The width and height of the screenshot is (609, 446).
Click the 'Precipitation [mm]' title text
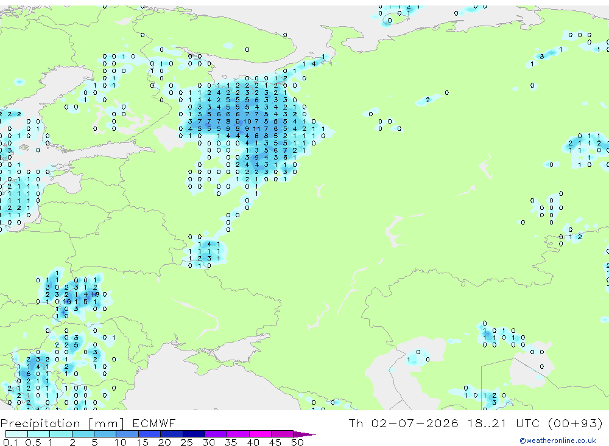click(62, 423)
